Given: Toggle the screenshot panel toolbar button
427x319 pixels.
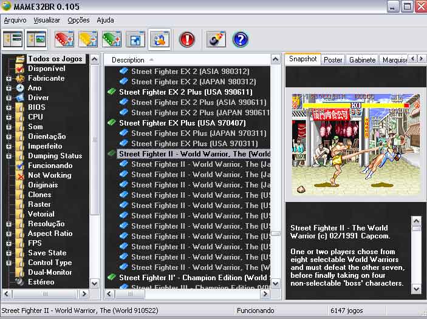Looking at the screenshot, I should pos(37,39).
